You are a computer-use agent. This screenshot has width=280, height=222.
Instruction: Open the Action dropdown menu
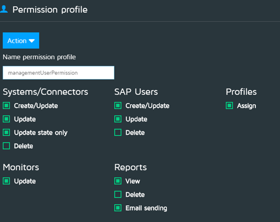point(21,41)
